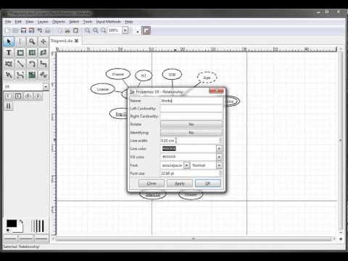
Task: Select the Box shape tool
Action: pos(20,53)
